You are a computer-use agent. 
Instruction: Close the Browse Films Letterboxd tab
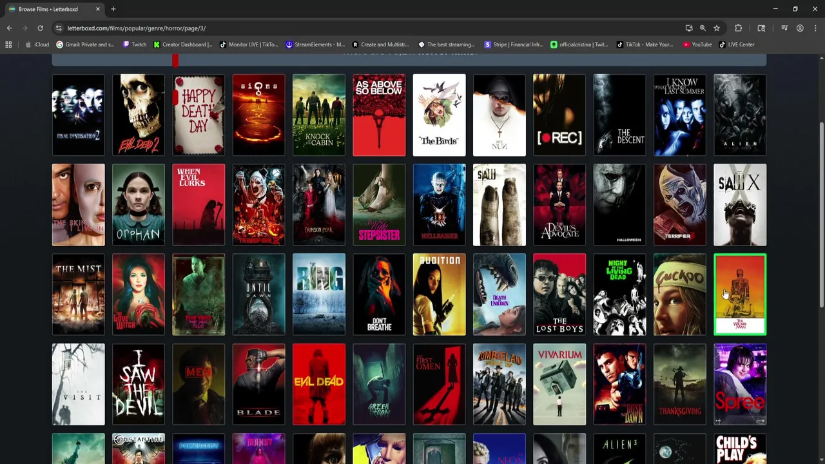(x=98, y=9)
